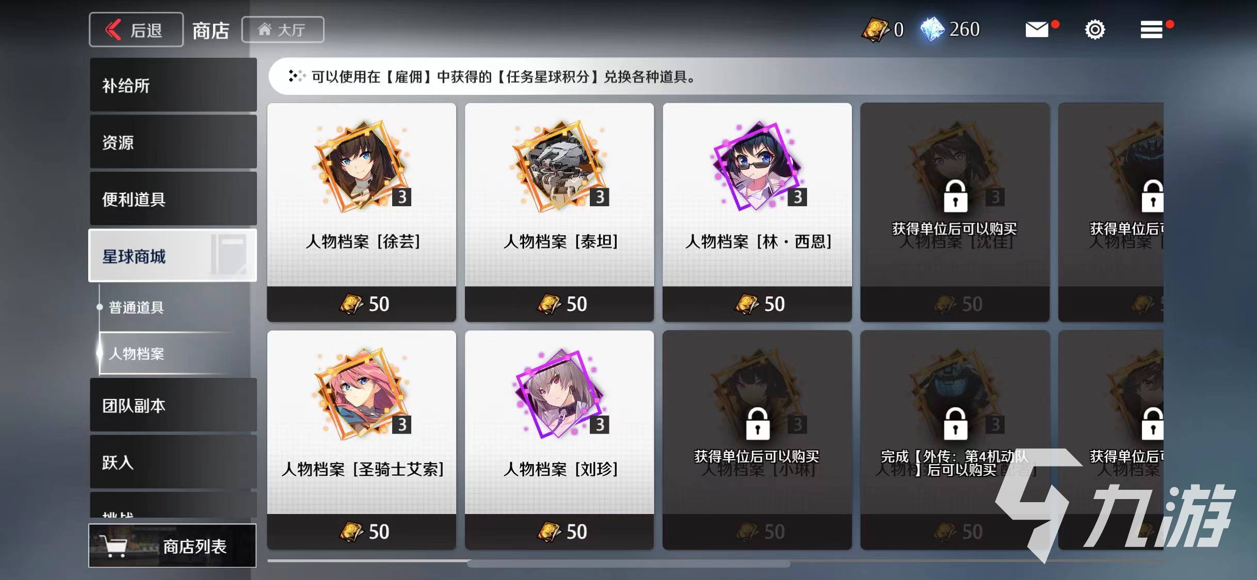
Task: Open the 团队副本 shop category
Action: (x=173, y=405)
